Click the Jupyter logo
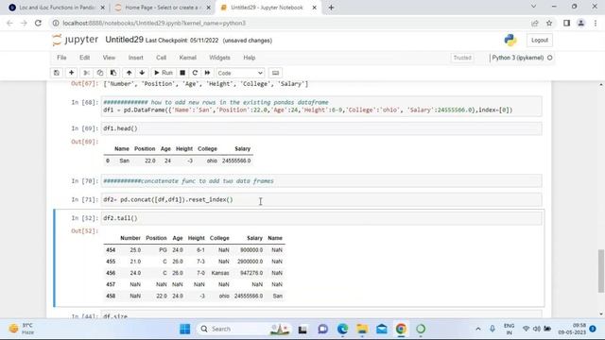 point(76,40)
